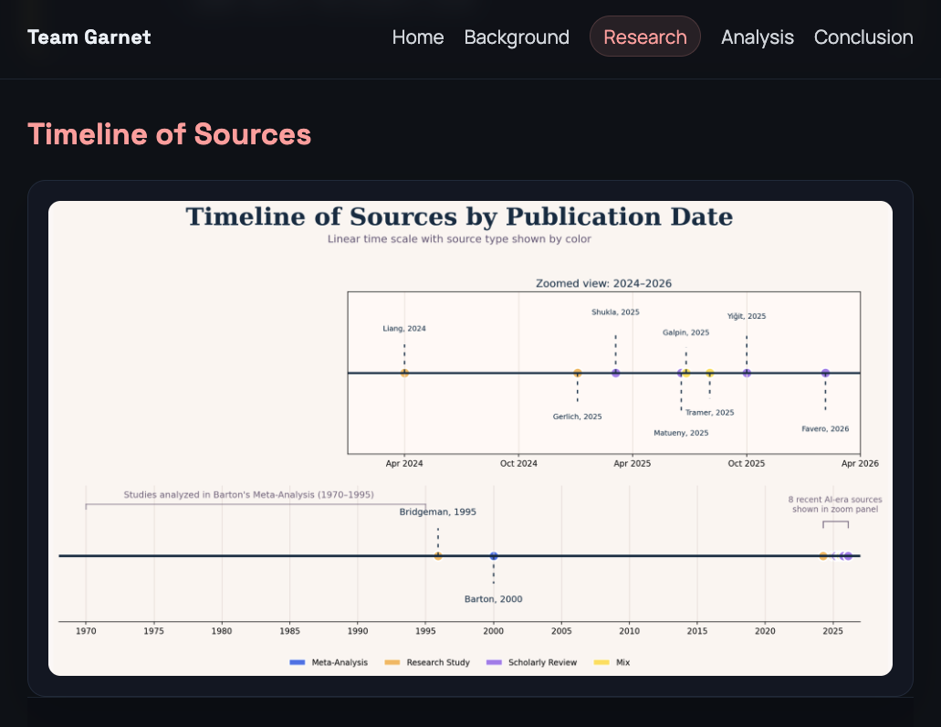Screen dimensions: 941x727
Task: Click the Shukla, 2025 label
Action: coord(615,312)
